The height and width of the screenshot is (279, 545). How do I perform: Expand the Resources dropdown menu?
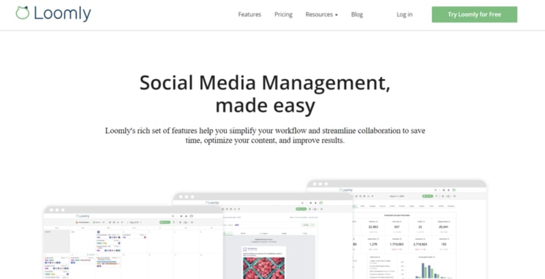click(322, 14)
